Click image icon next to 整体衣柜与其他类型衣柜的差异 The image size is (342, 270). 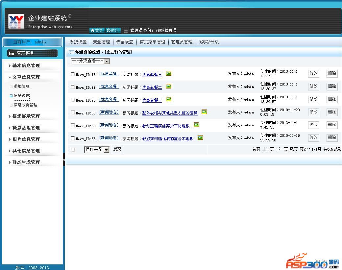click(x=204, y=112)
